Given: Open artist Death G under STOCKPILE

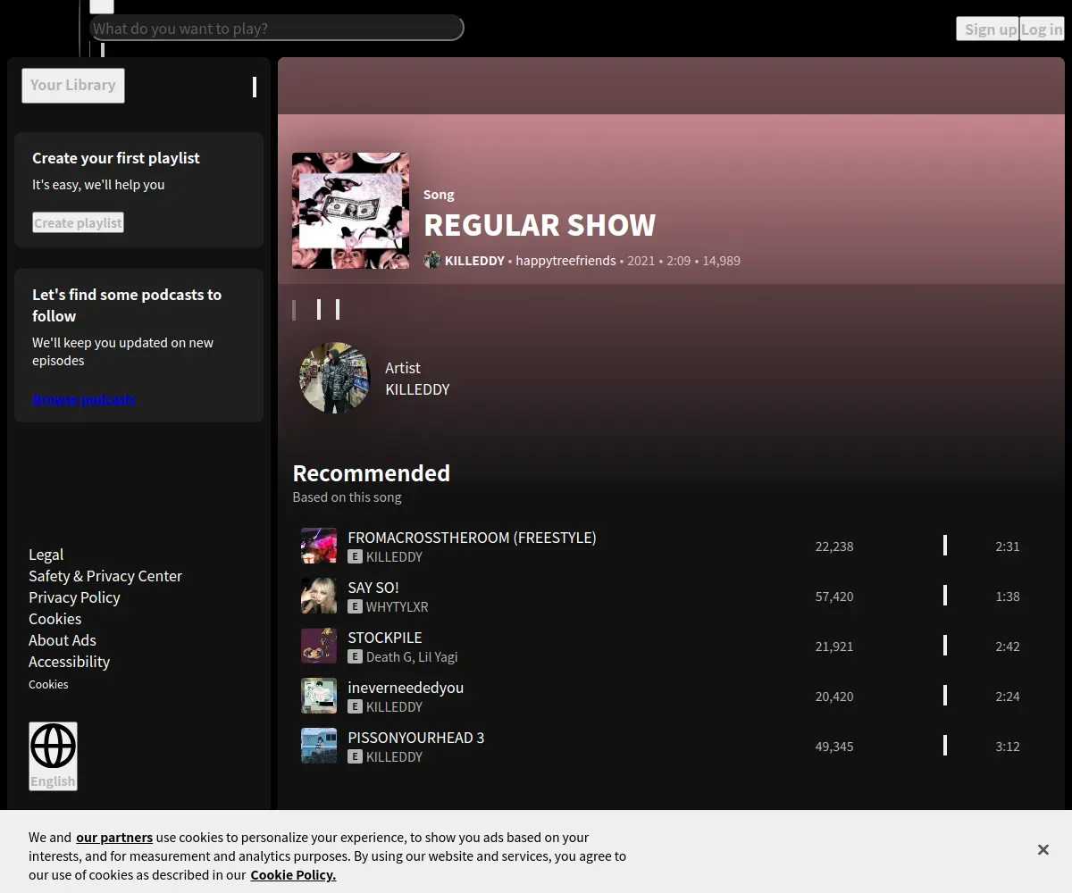Looking at the screenshot, I should pos(389,657).
